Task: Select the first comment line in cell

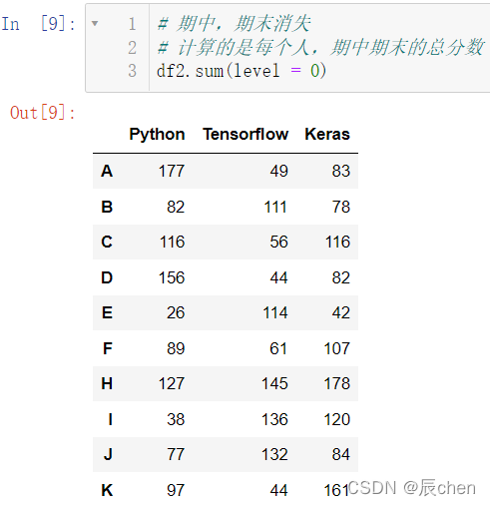Action: click(x=234, y=24)
